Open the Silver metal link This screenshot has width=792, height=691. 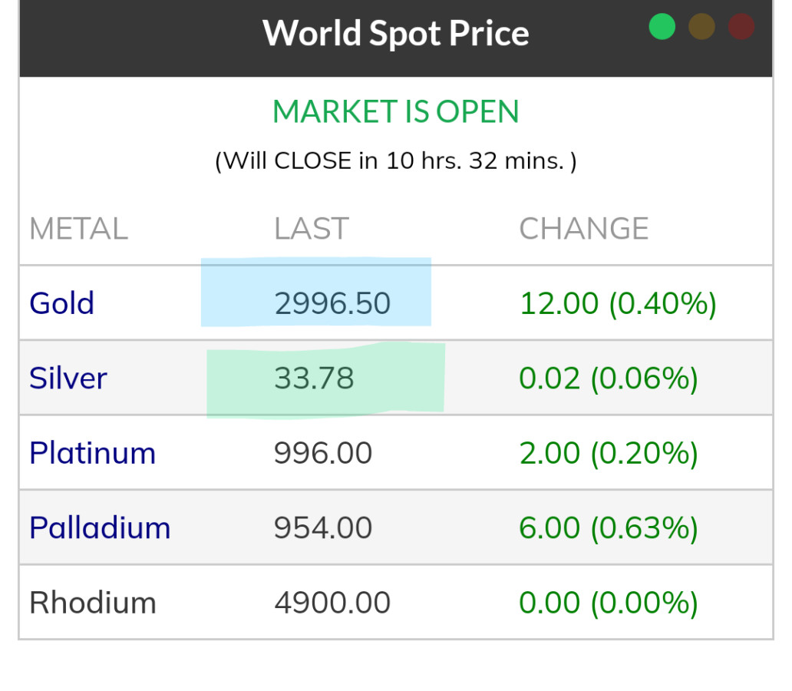pyautogui.click(x=68, y=379)
